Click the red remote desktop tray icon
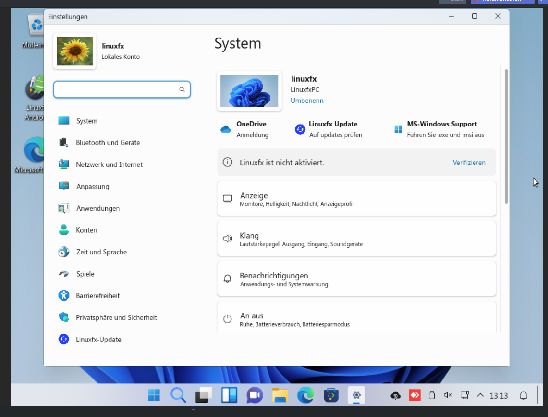This screenshot has width=548, height=417. pyautogui.click(x=415, y=395)
